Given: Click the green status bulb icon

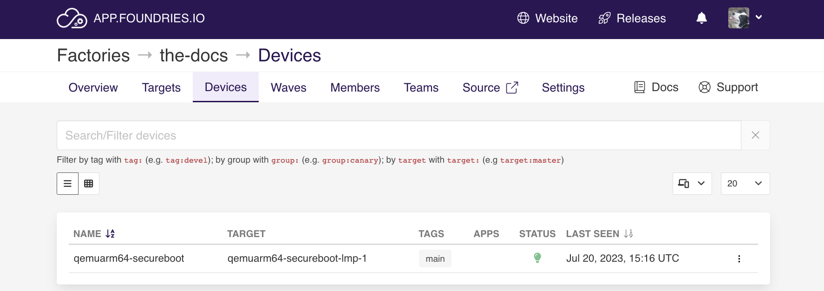Looking at the screenshot, I should [537, 258].
